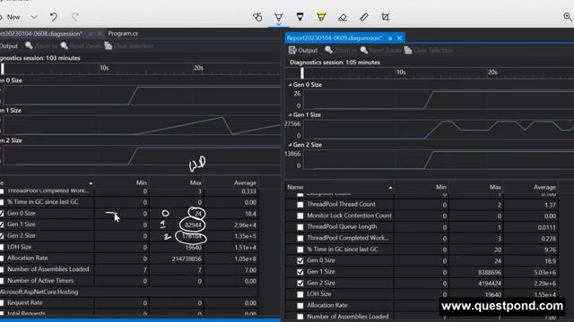The image size is (574, 322).
Task: Collapse the Gen 1 Size graph in right window
Action: [x=290, y=114]
